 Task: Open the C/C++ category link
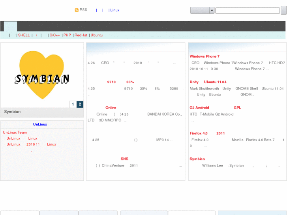(x=54, y=35)
